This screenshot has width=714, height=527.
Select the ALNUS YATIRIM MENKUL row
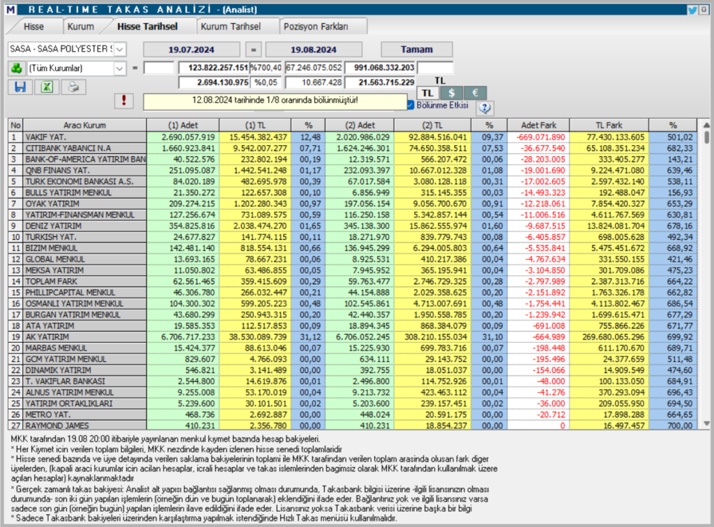353,392
